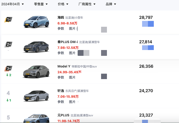Expand the 品牌 brand dropdown

pyautogui.click(x=111, y=4)
